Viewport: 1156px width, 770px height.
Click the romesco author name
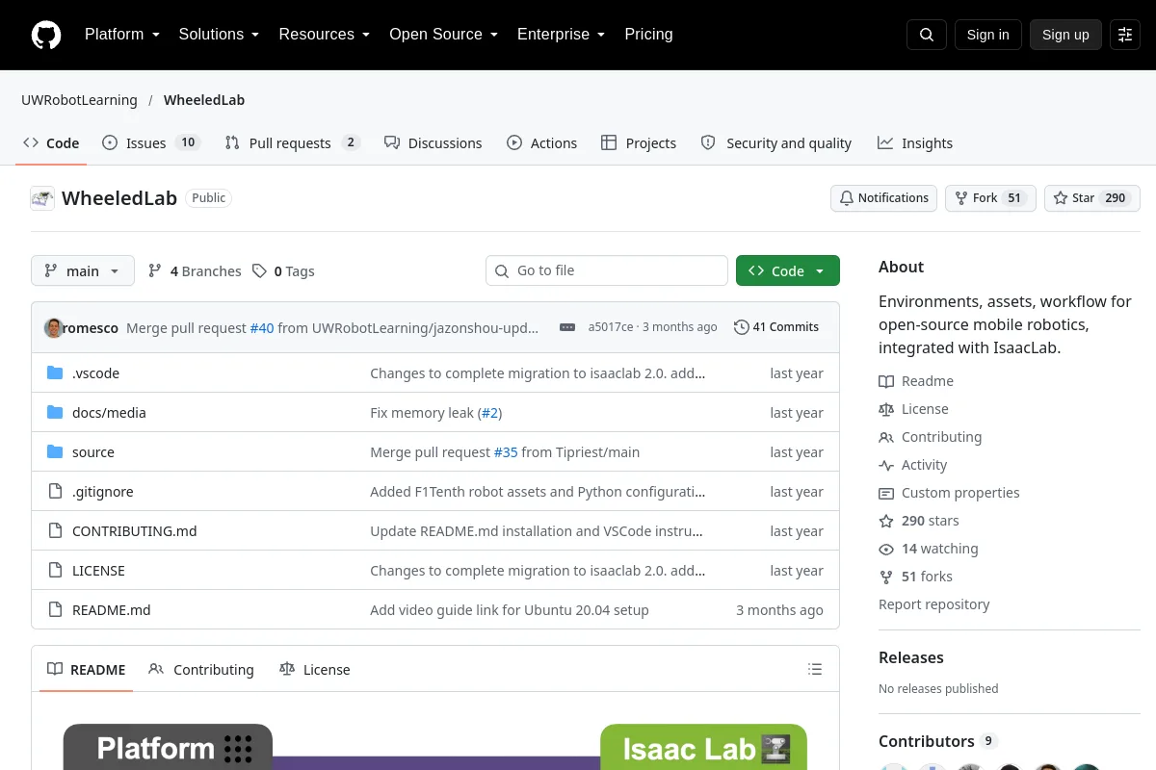click(x=92, y=327)
